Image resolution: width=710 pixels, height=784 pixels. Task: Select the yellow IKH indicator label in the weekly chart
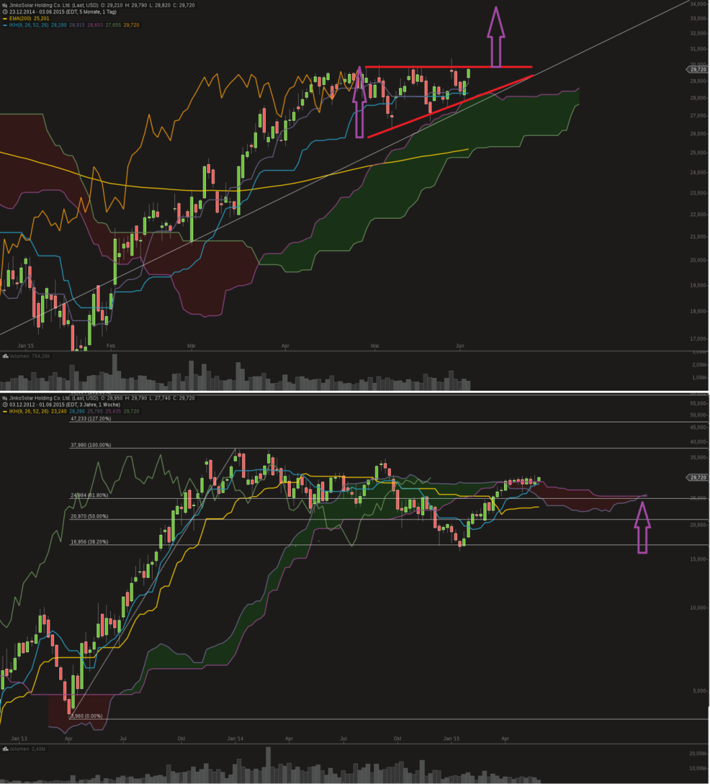pyautogui.click(x=28, y=411)
